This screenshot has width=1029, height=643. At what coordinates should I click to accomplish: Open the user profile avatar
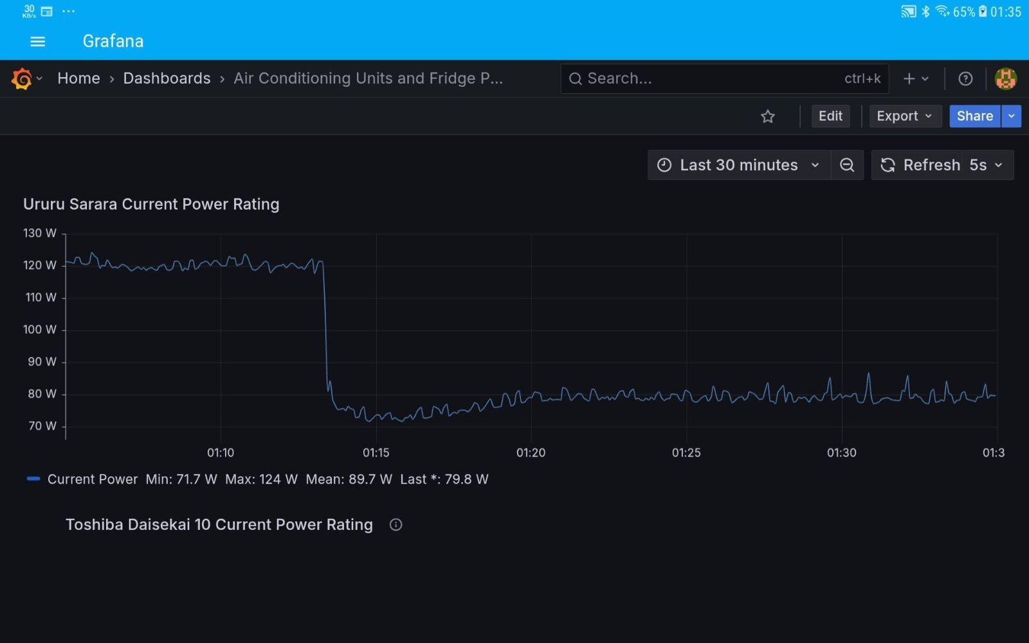tap(1006, 78)
